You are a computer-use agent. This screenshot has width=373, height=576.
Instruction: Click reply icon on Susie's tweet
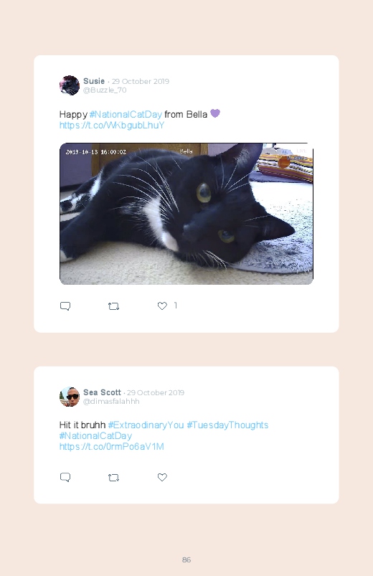65,306
